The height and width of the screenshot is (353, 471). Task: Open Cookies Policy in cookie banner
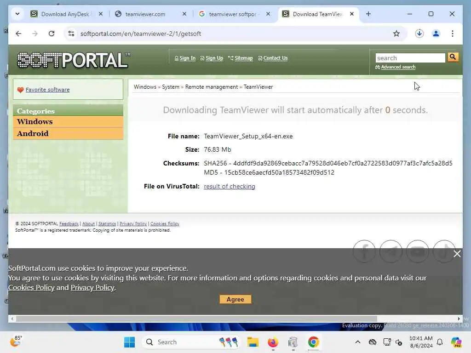click(31, 288)
